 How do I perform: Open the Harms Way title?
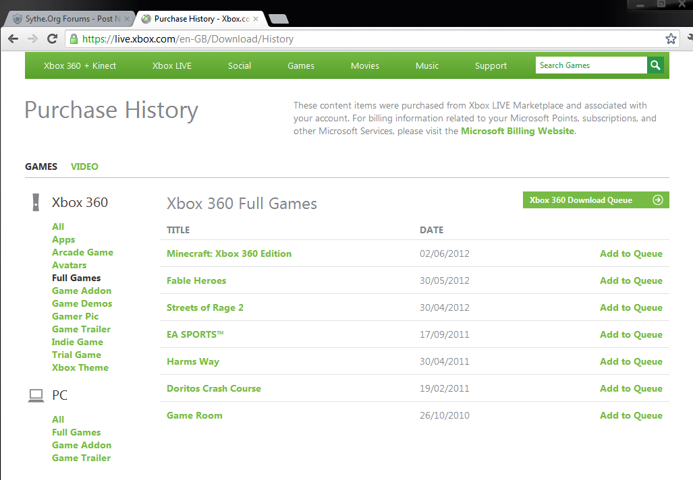point(193,361)
